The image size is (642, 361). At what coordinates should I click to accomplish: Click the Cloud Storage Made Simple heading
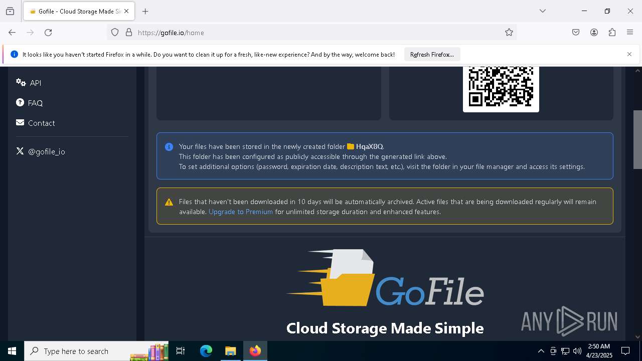coord(385,328)
